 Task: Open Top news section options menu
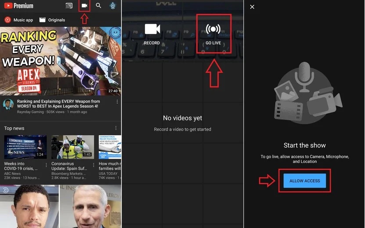[x=116, y=128]
